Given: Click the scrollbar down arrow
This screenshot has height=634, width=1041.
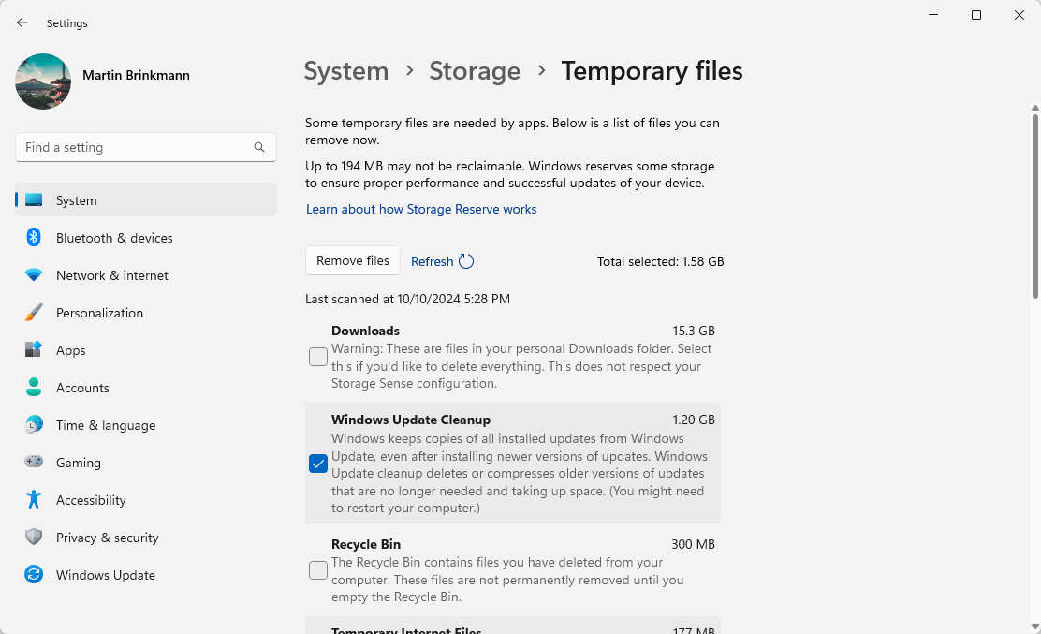Looking at the screenshot, I should pyautogui.click(x=1035, y=626).
